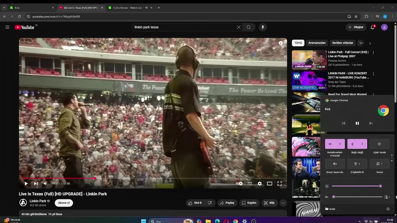Open quick settings gear icon
The height and width of the screenshot is (223, 397).
tap(388, 209)
